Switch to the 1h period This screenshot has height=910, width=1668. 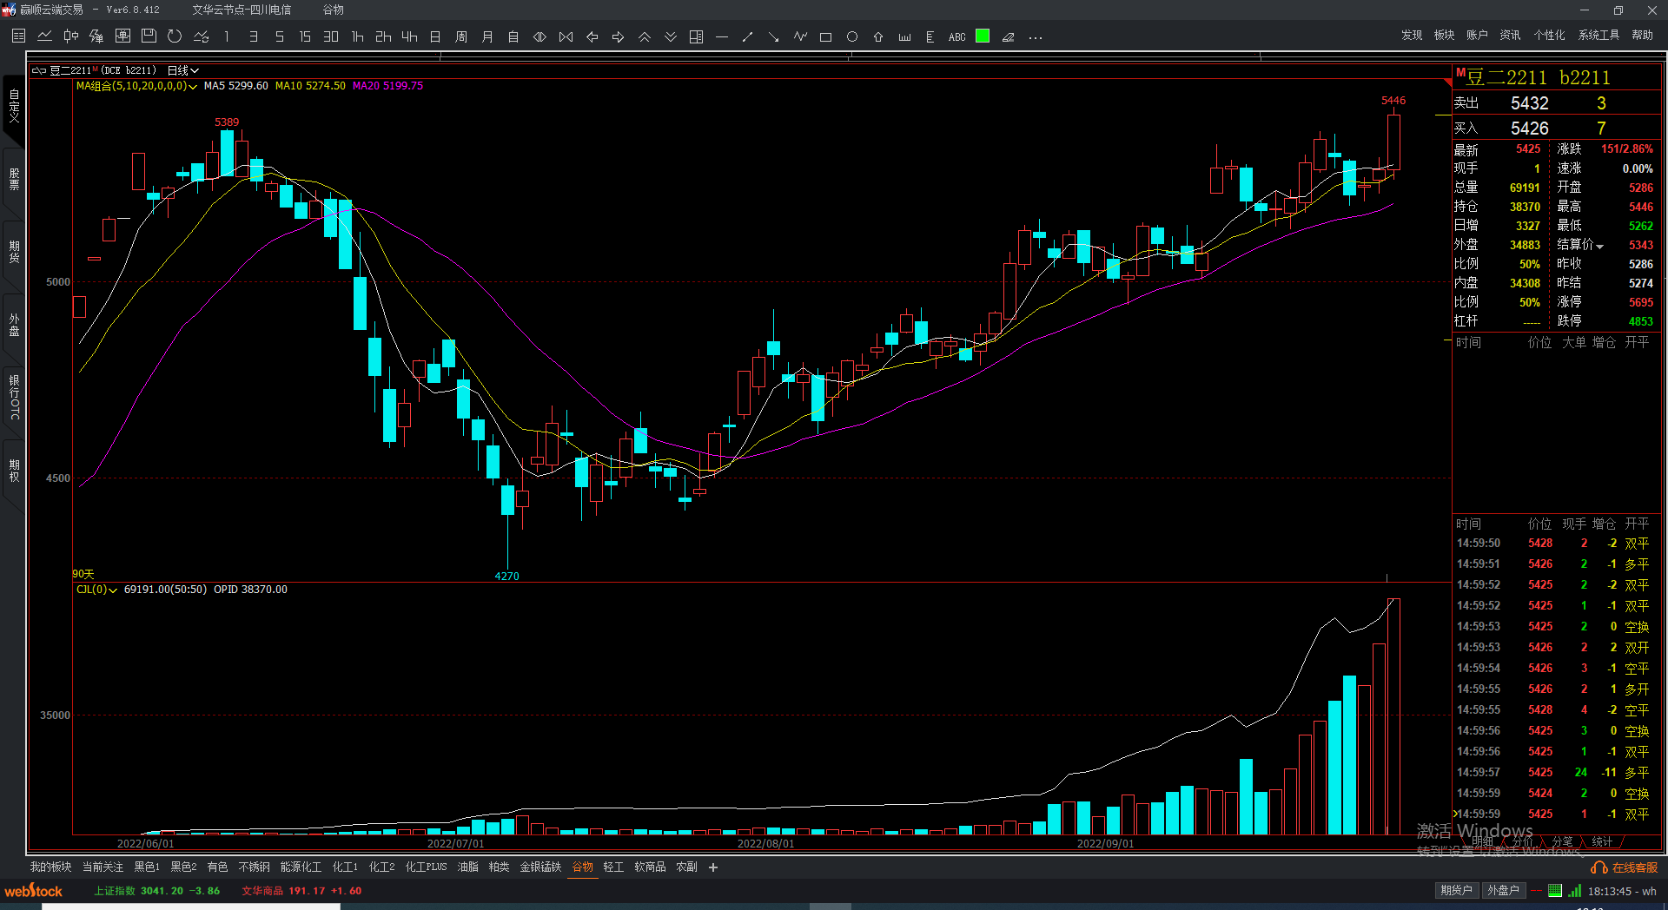coord(357,36)
